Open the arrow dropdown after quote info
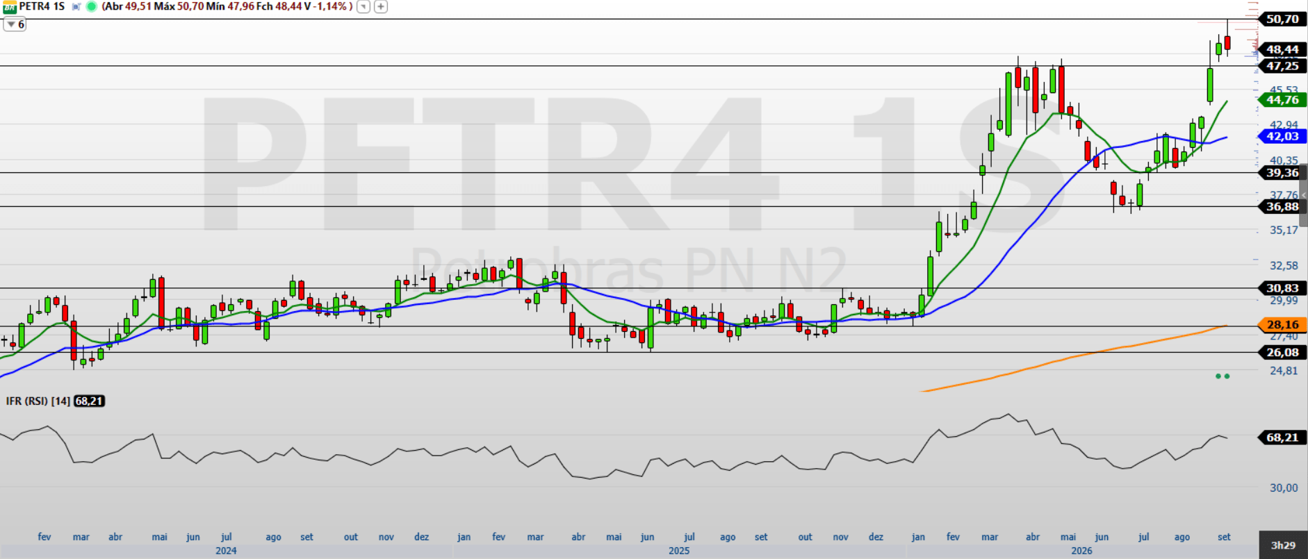 (363, 7)
